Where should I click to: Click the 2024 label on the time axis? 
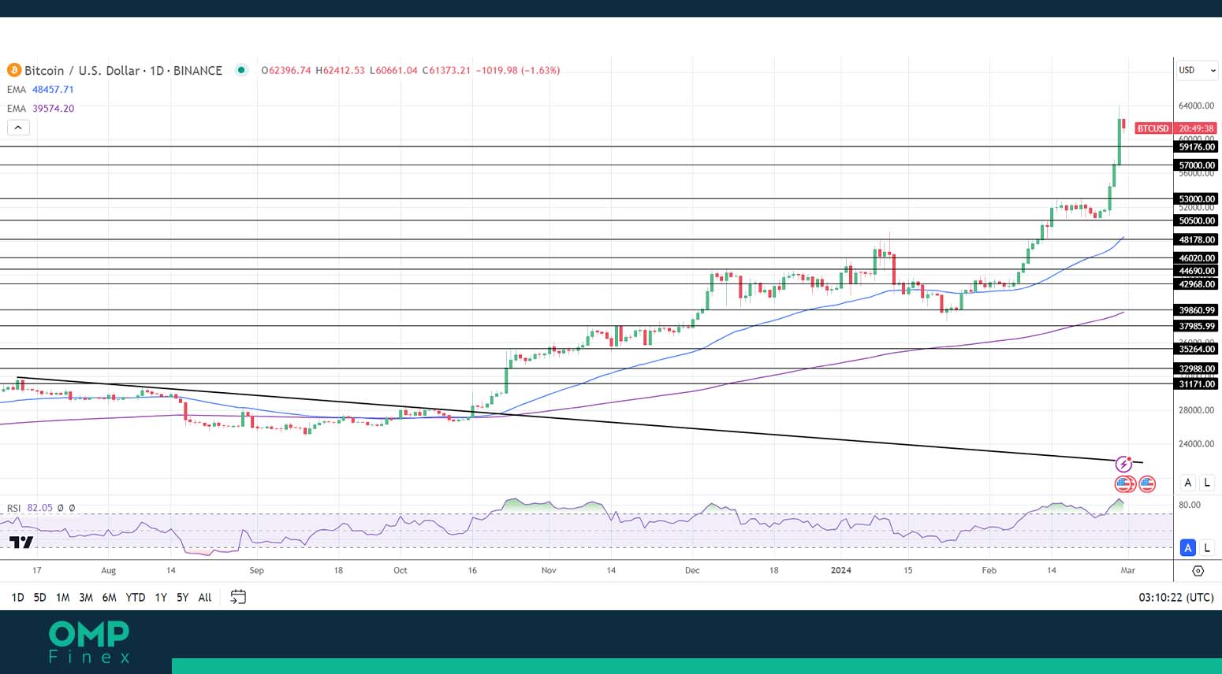click(841, 570)
